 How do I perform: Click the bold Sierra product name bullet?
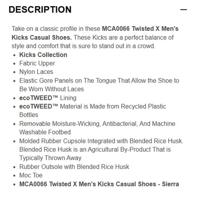pos(99,184)
